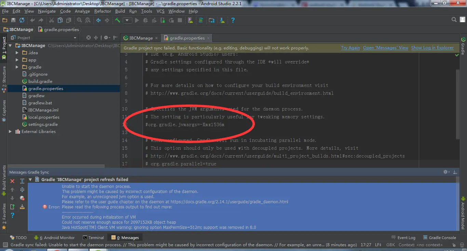Open AVD Manager from the toolbar

(x=190, y=20)
